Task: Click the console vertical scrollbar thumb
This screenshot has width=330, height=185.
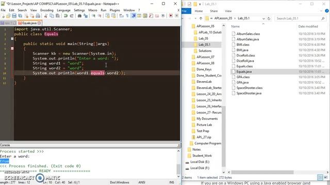Action: click(x=178, y=169)
